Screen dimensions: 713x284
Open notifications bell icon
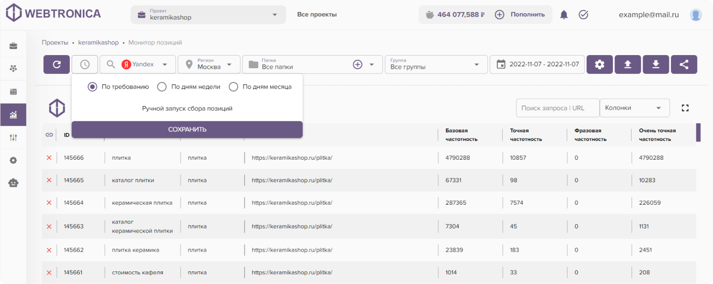[564, 15]
